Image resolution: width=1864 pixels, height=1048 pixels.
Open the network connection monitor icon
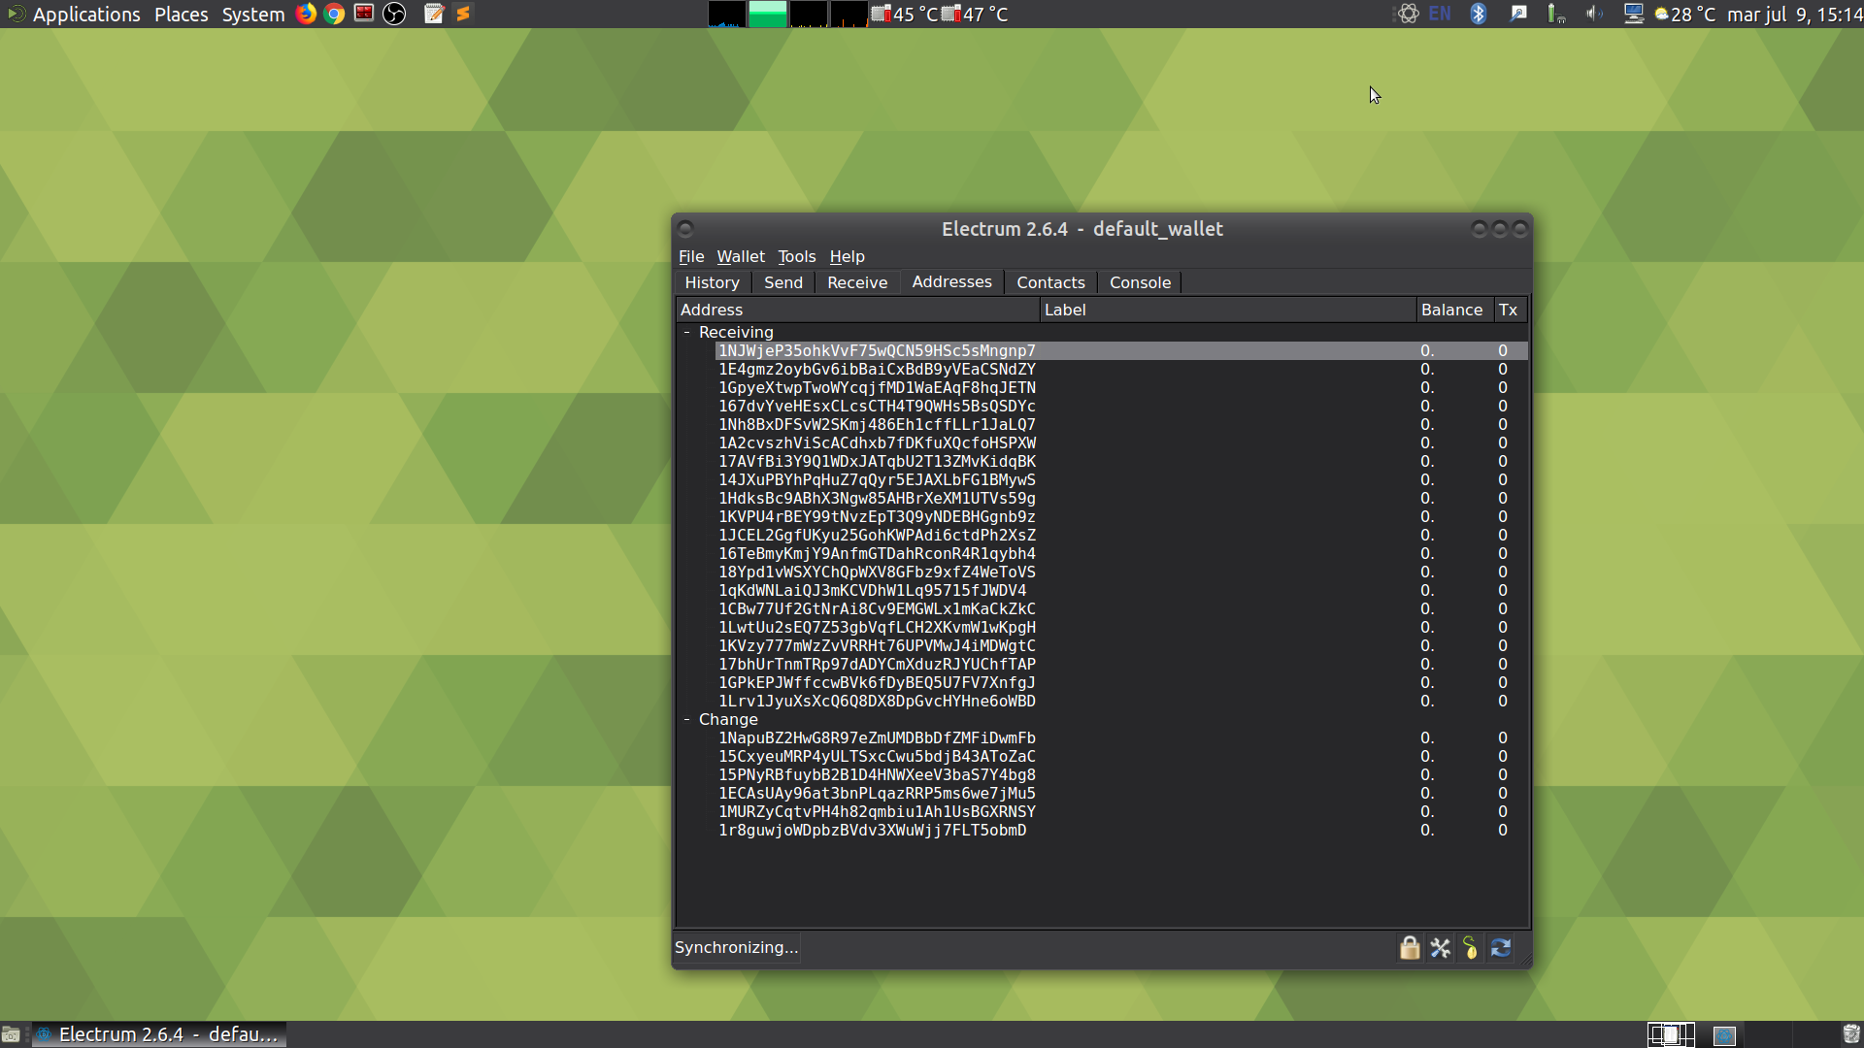(1634, 14)
